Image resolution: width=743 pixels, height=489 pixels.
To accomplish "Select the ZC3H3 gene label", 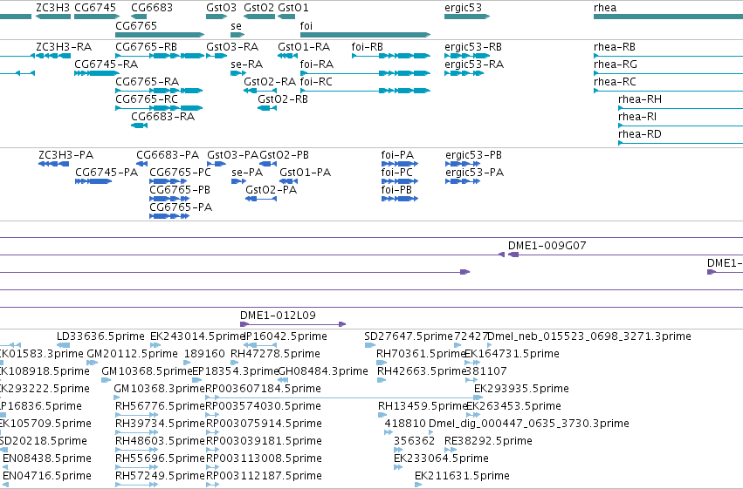I will click(x=52, y=8).
